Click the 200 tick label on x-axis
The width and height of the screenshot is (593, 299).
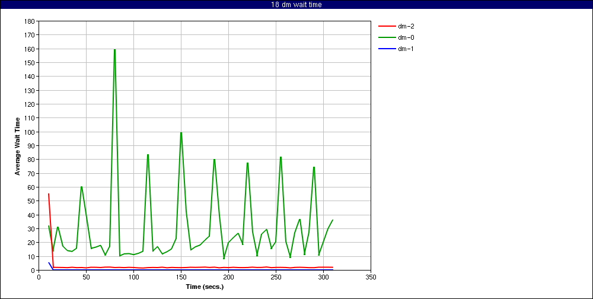tap(228, 276)
